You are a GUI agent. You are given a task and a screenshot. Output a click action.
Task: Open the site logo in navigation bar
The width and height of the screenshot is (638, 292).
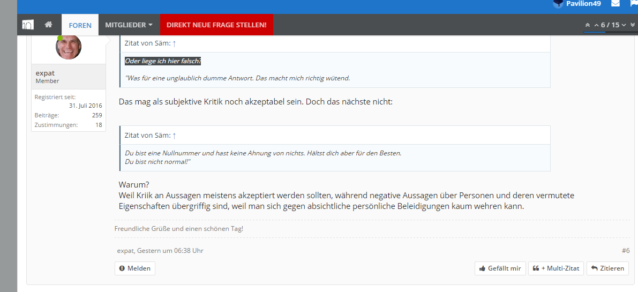(28, 25)
